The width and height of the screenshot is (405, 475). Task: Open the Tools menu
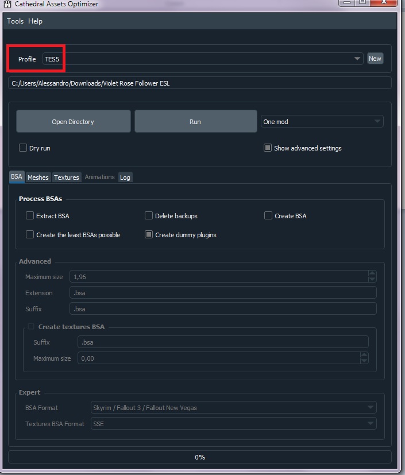(x=15, y=21)
